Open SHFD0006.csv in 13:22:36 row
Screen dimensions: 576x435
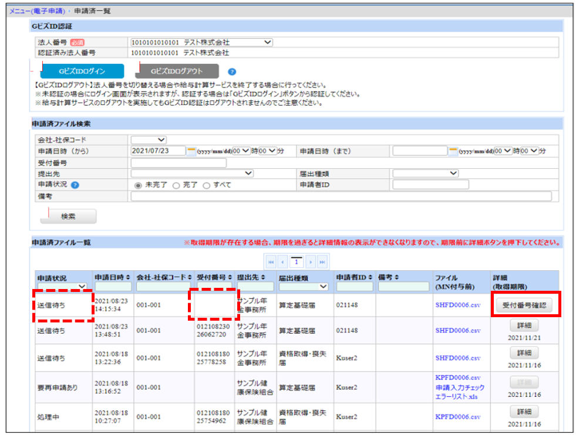click(458, 358)
